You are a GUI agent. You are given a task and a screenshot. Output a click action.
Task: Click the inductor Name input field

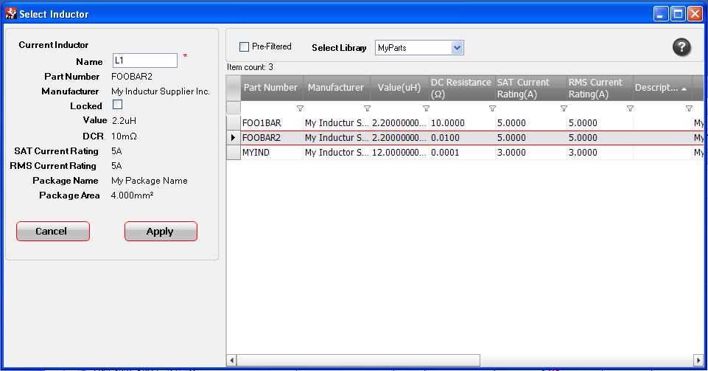point(145,60)
